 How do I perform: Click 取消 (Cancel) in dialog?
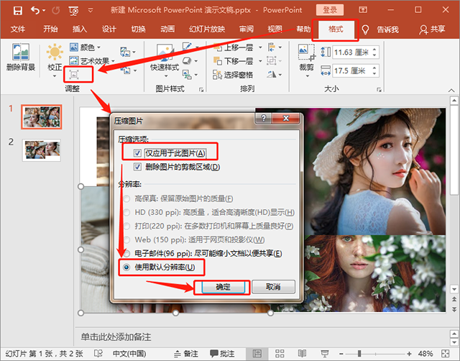273,286
